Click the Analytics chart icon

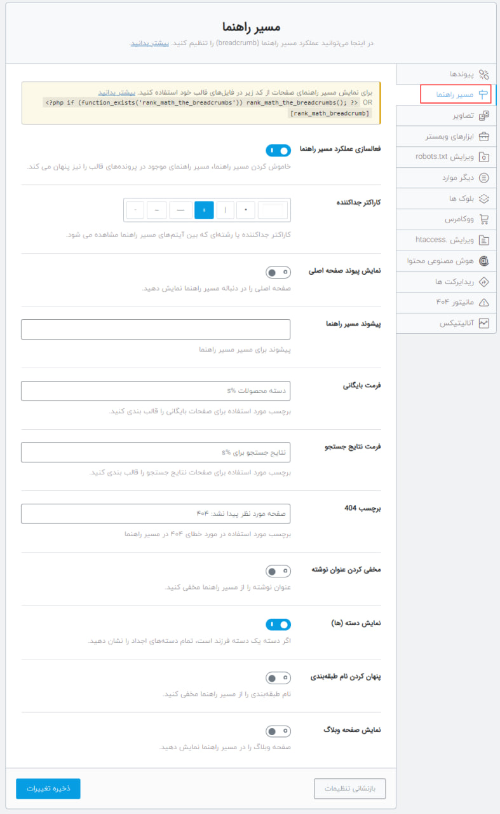(484, 323)
